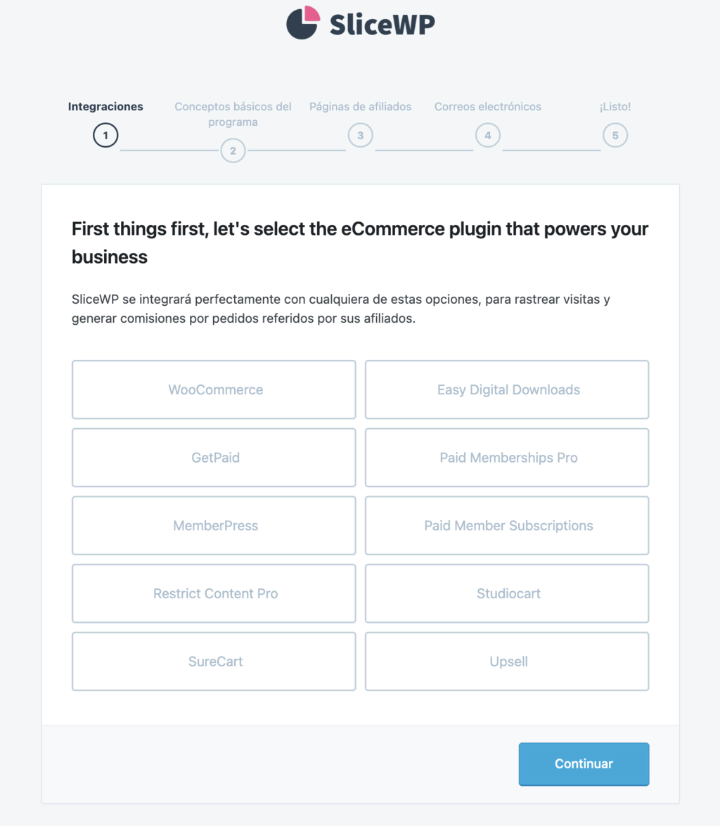This screenshot has width=720, height=826.
Task: Click step 1 circle in progress bar
Action: (105, 136)
